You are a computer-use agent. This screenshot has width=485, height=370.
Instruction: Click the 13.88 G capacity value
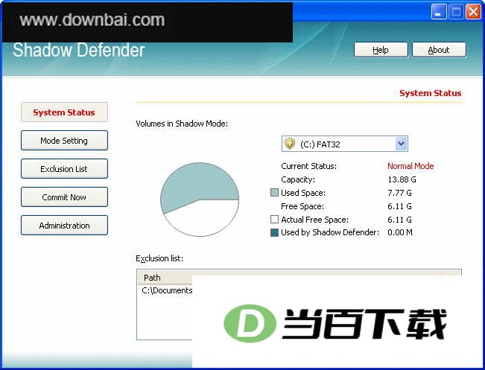402,179
